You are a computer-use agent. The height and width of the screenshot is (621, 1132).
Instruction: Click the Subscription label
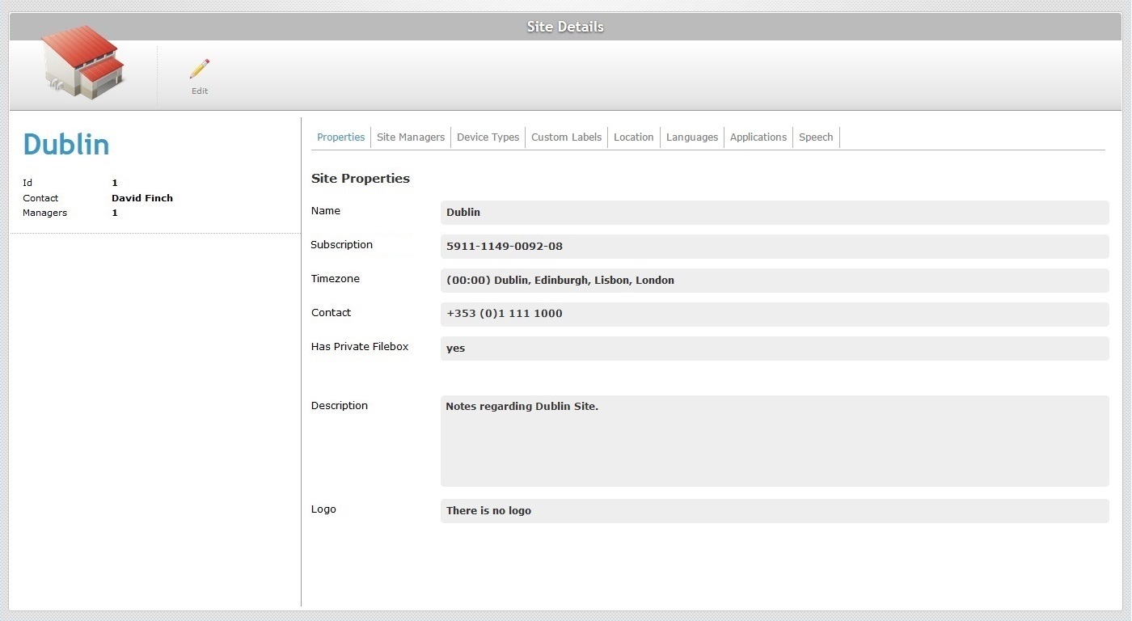[x=342, y=245]
